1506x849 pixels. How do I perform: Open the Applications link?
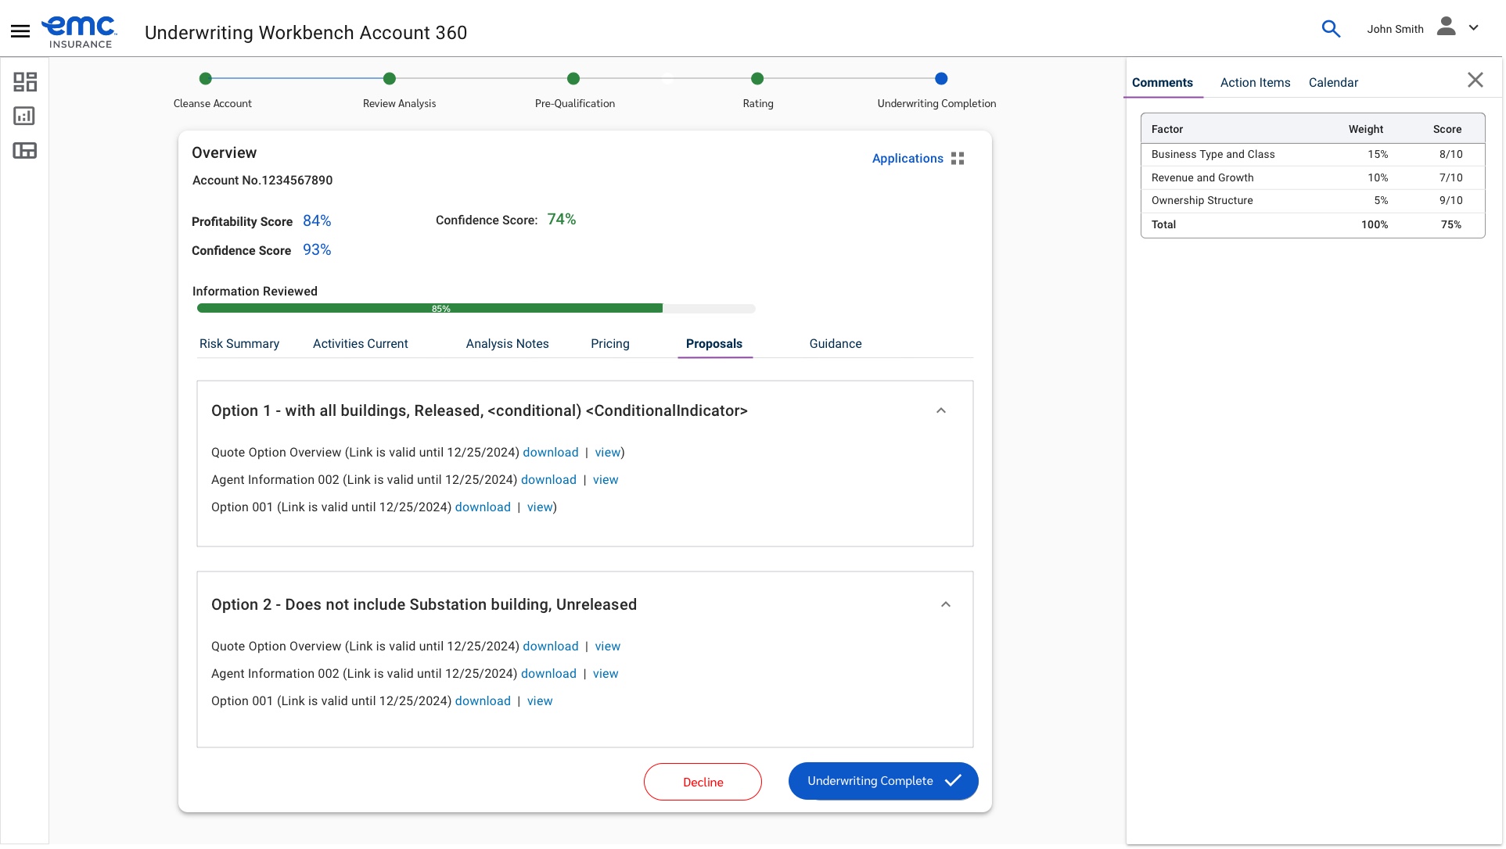click(908, 159)
